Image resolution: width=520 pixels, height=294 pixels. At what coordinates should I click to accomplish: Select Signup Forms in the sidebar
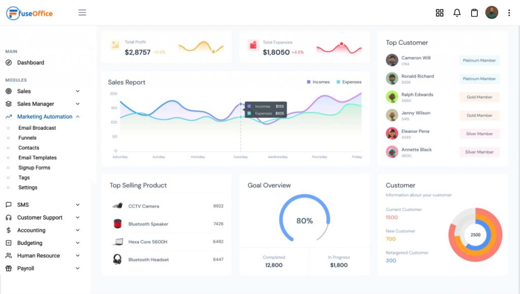pos(35,168)
